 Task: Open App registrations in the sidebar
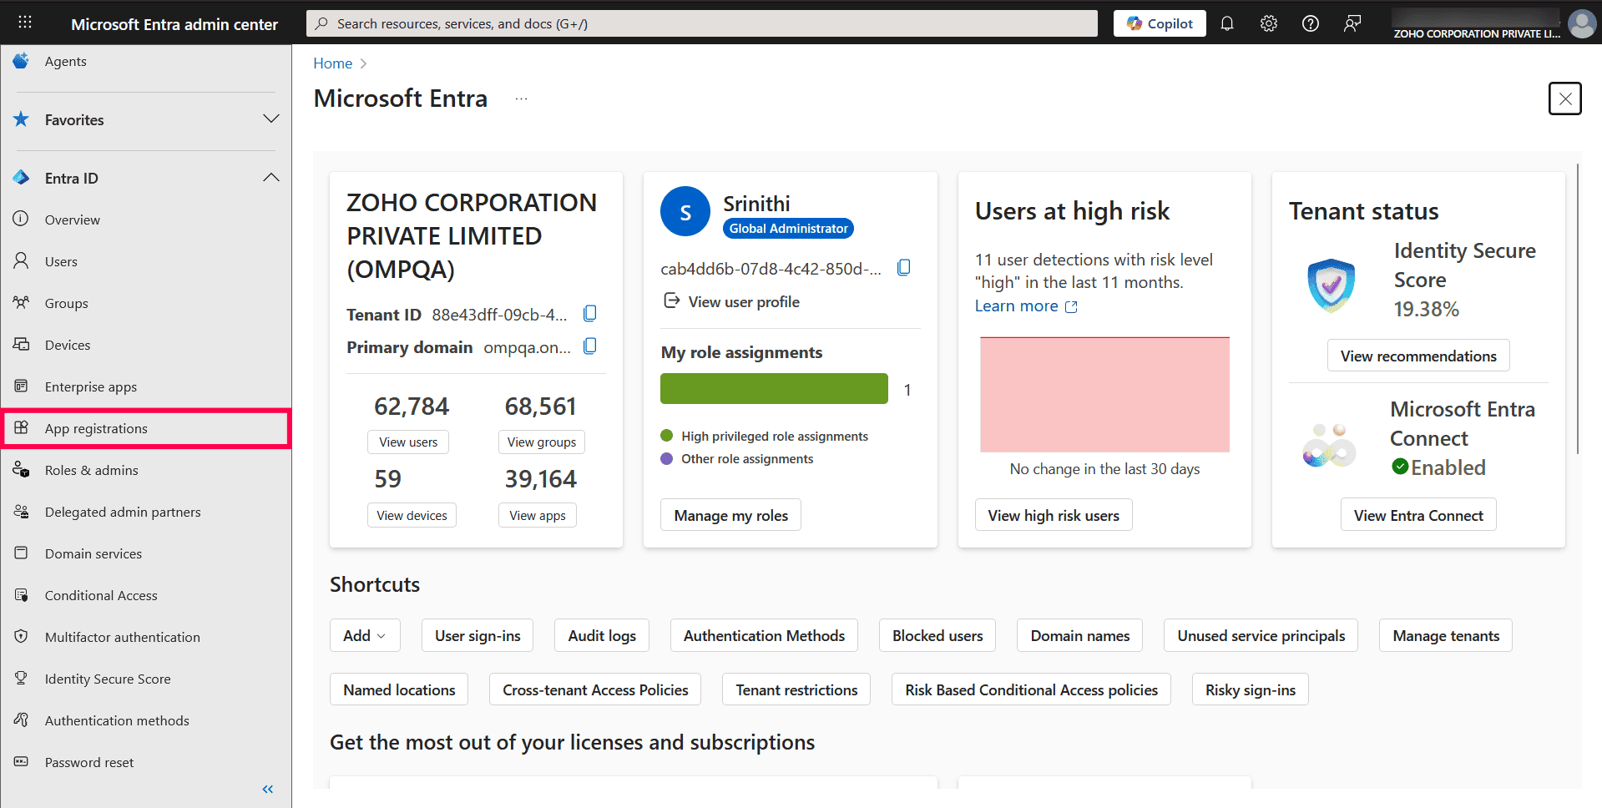click(99, 428)
